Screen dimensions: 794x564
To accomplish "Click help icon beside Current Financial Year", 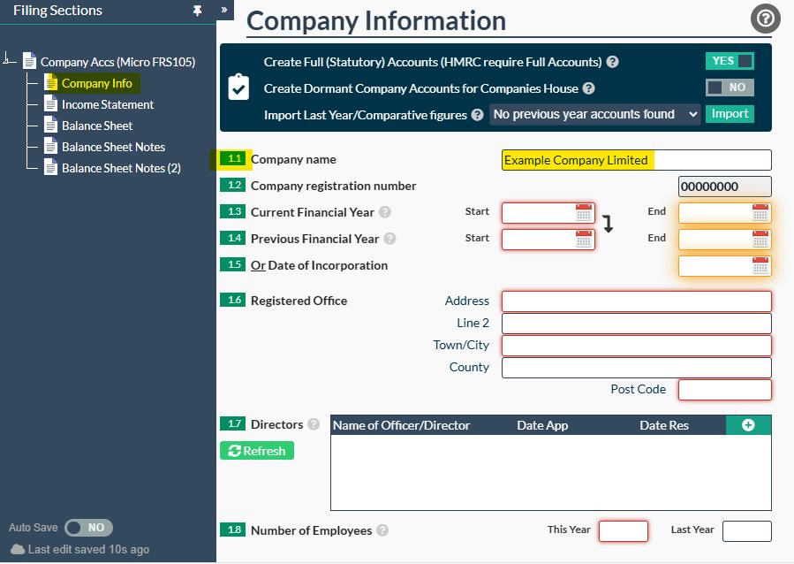I will tap(385, 212).
